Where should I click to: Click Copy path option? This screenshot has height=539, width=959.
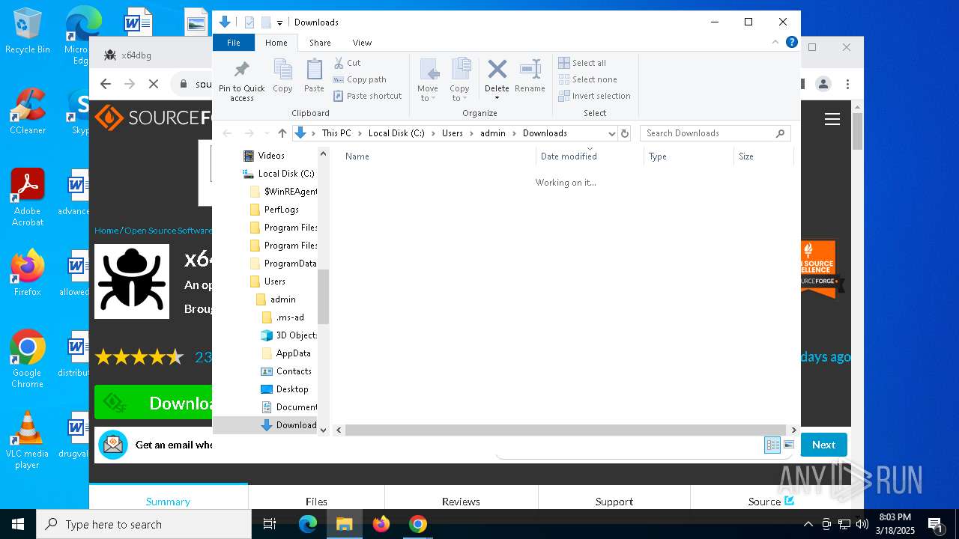click(360, 79)
